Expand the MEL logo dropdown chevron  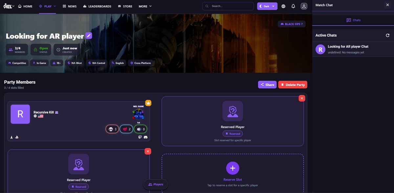pos(13,6)
